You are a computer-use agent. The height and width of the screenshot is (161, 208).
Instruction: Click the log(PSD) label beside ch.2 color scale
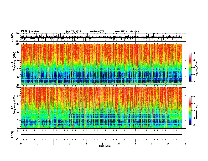197,112
